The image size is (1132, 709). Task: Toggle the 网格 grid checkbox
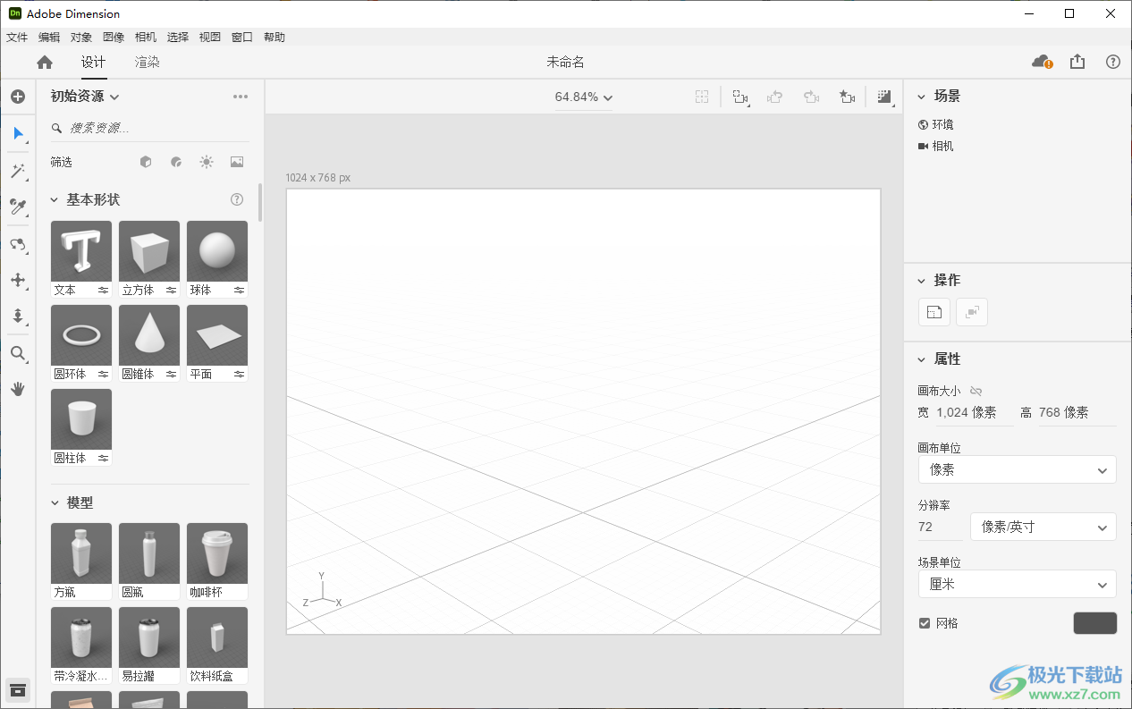click(925, 623)
